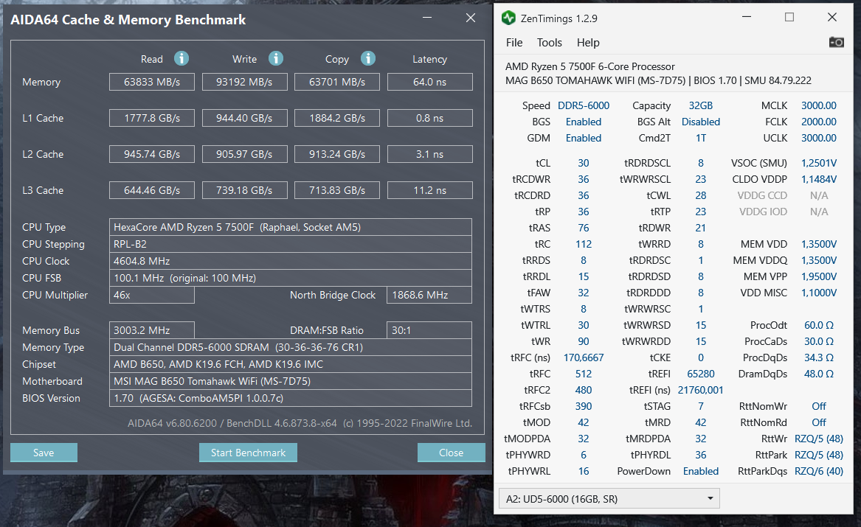The image size is (861, 527).
Task: Click the MCLK 3000.00 value
Action: pyautogui.click(x=819, y=105)
